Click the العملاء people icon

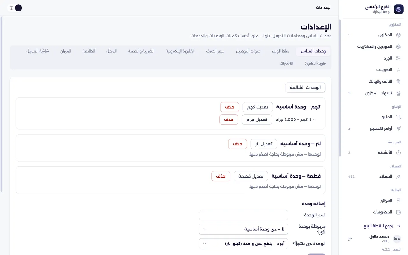point(398,176)
